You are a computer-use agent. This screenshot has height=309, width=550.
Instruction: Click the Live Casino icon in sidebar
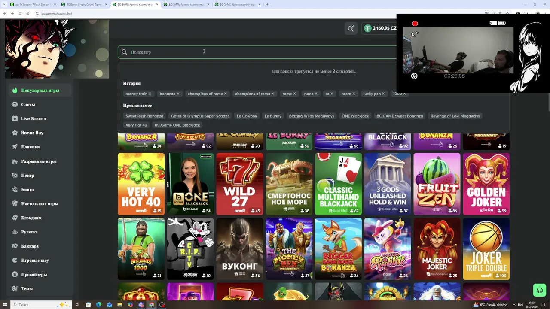tap(15, 118)
